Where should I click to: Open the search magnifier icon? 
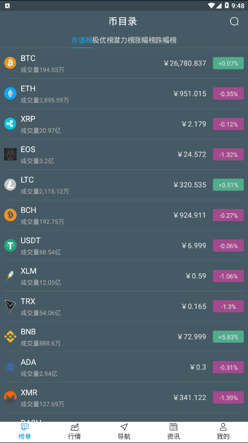pos(234,21)
